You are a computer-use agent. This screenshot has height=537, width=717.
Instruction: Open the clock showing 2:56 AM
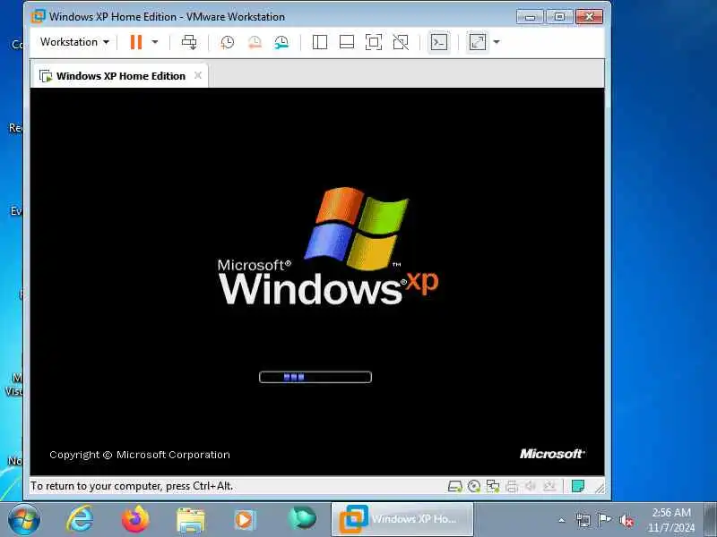[x=670, y=520]
